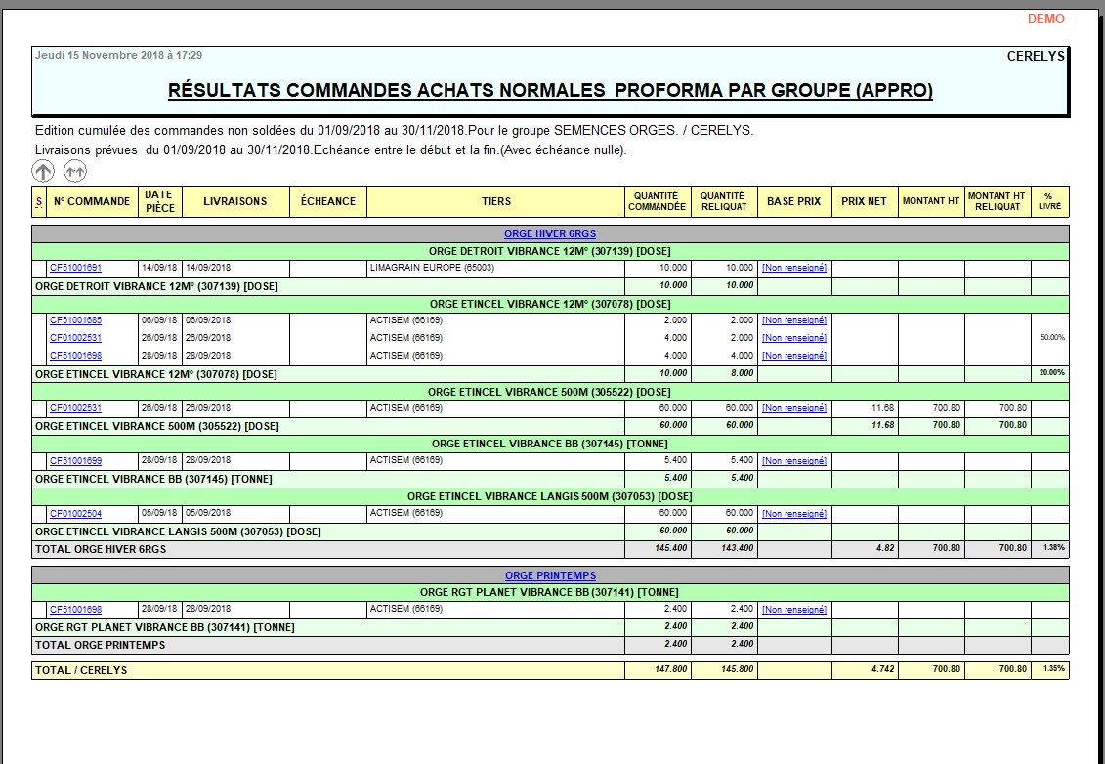Open order CF01002531 in ORGE ETINCEL 12M° section
The width and height of the screenshot is (1105, 764).
(75, 338)
